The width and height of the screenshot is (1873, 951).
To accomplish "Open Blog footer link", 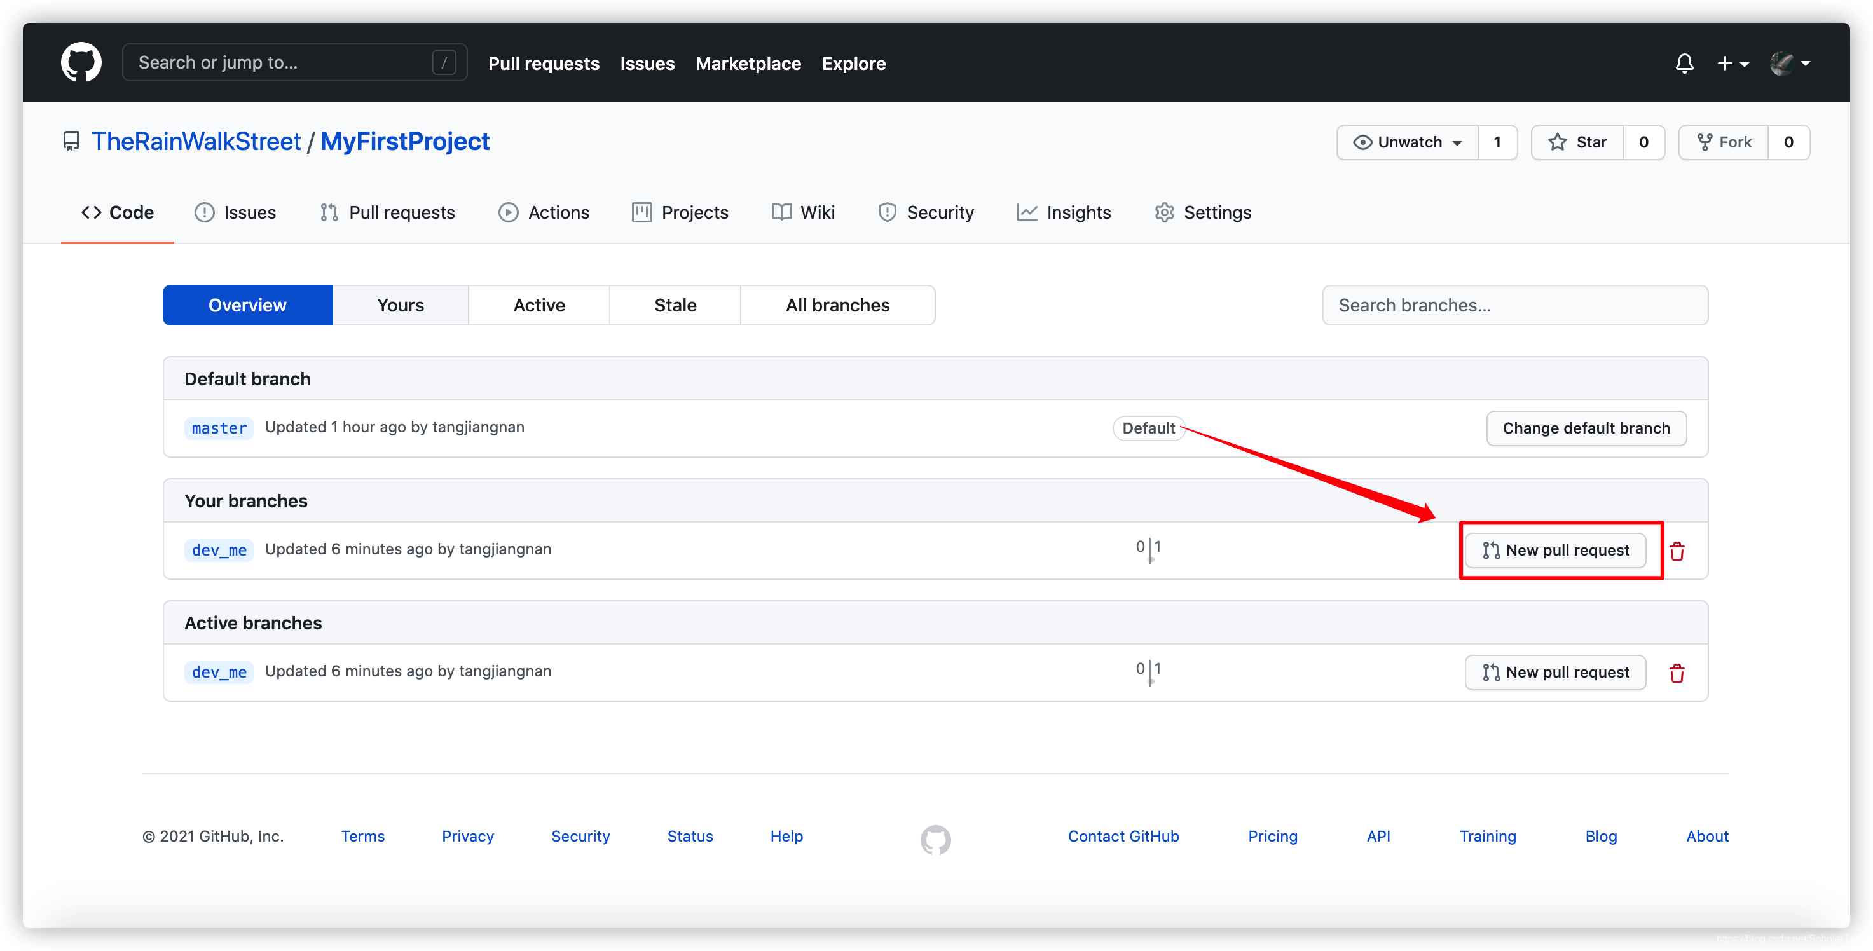I will click(1600, 836).
